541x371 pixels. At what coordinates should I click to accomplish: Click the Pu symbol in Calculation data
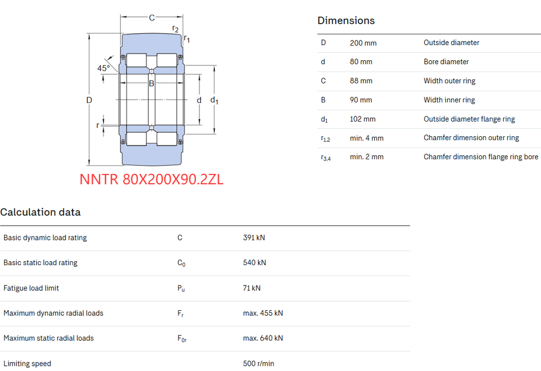181,288
